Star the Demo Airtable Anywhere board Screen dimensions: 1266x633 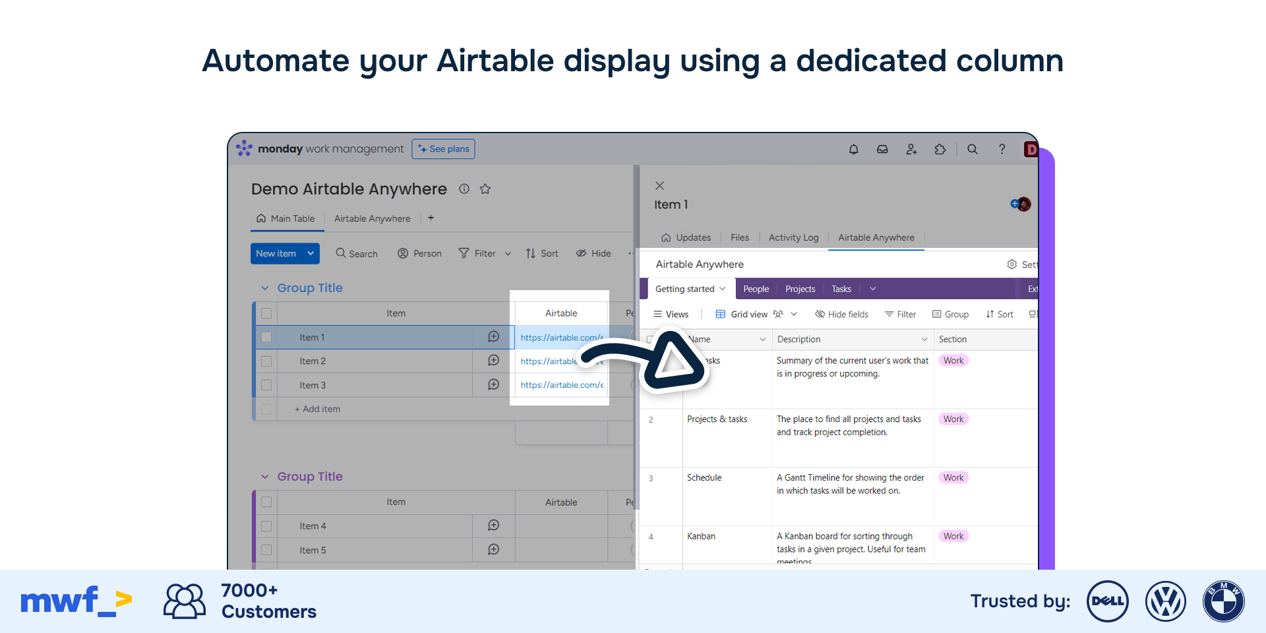pyautogui.click(x=485, y=189)
